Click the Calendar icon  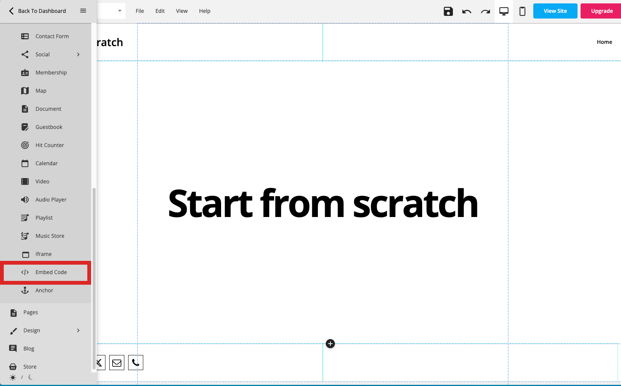(x=25, y=163)
